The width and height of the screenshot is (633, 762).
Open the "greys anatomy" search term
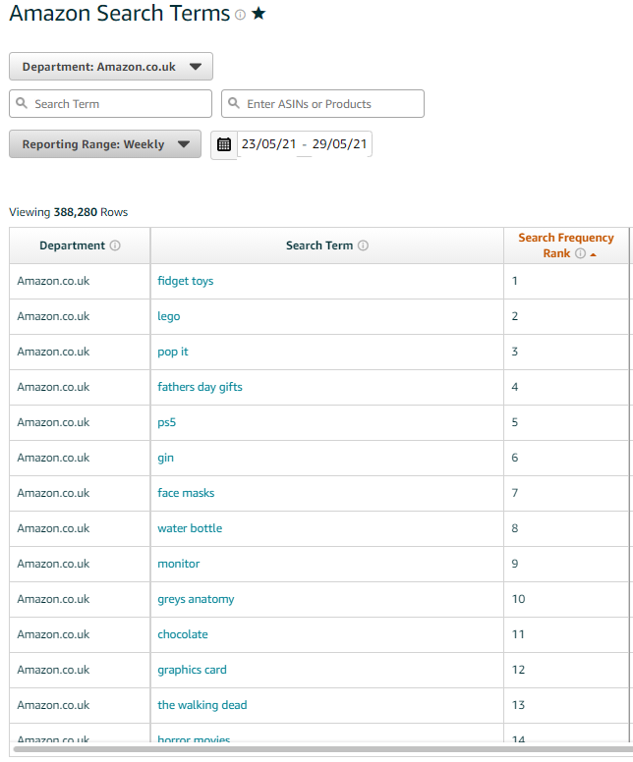196,599
